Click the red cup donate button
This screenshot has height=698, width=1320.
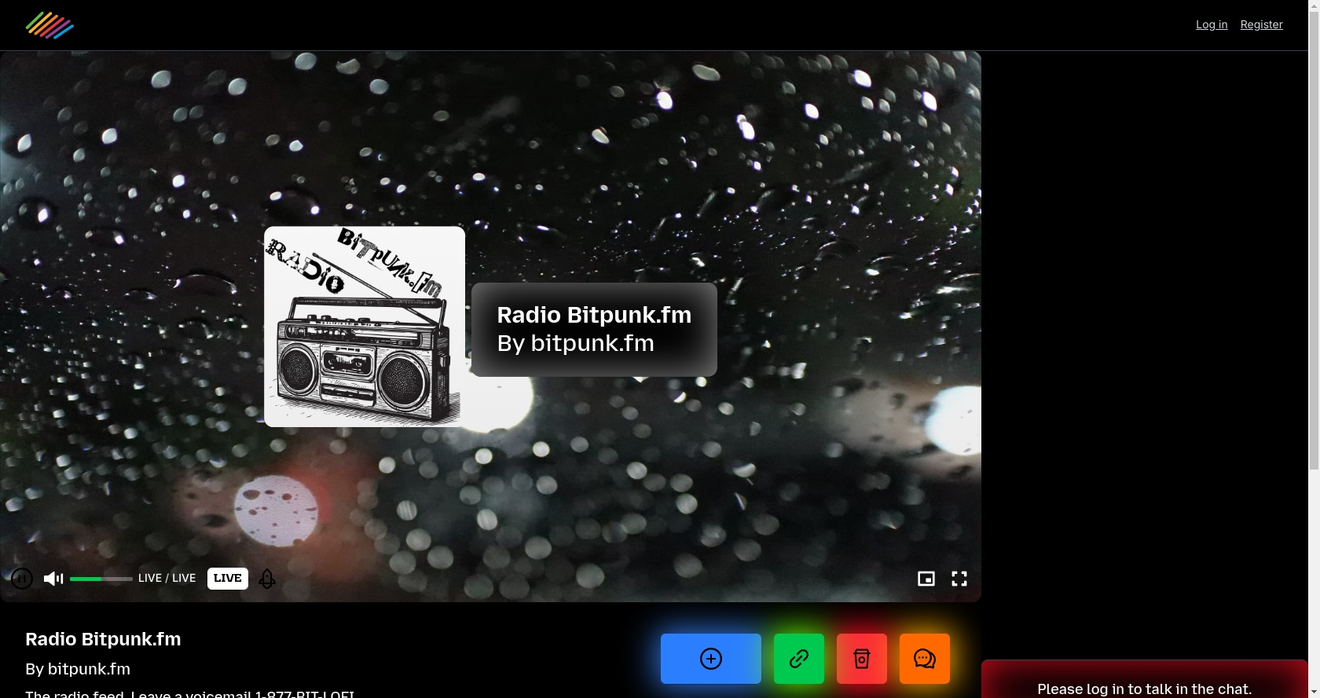(862, 659)
